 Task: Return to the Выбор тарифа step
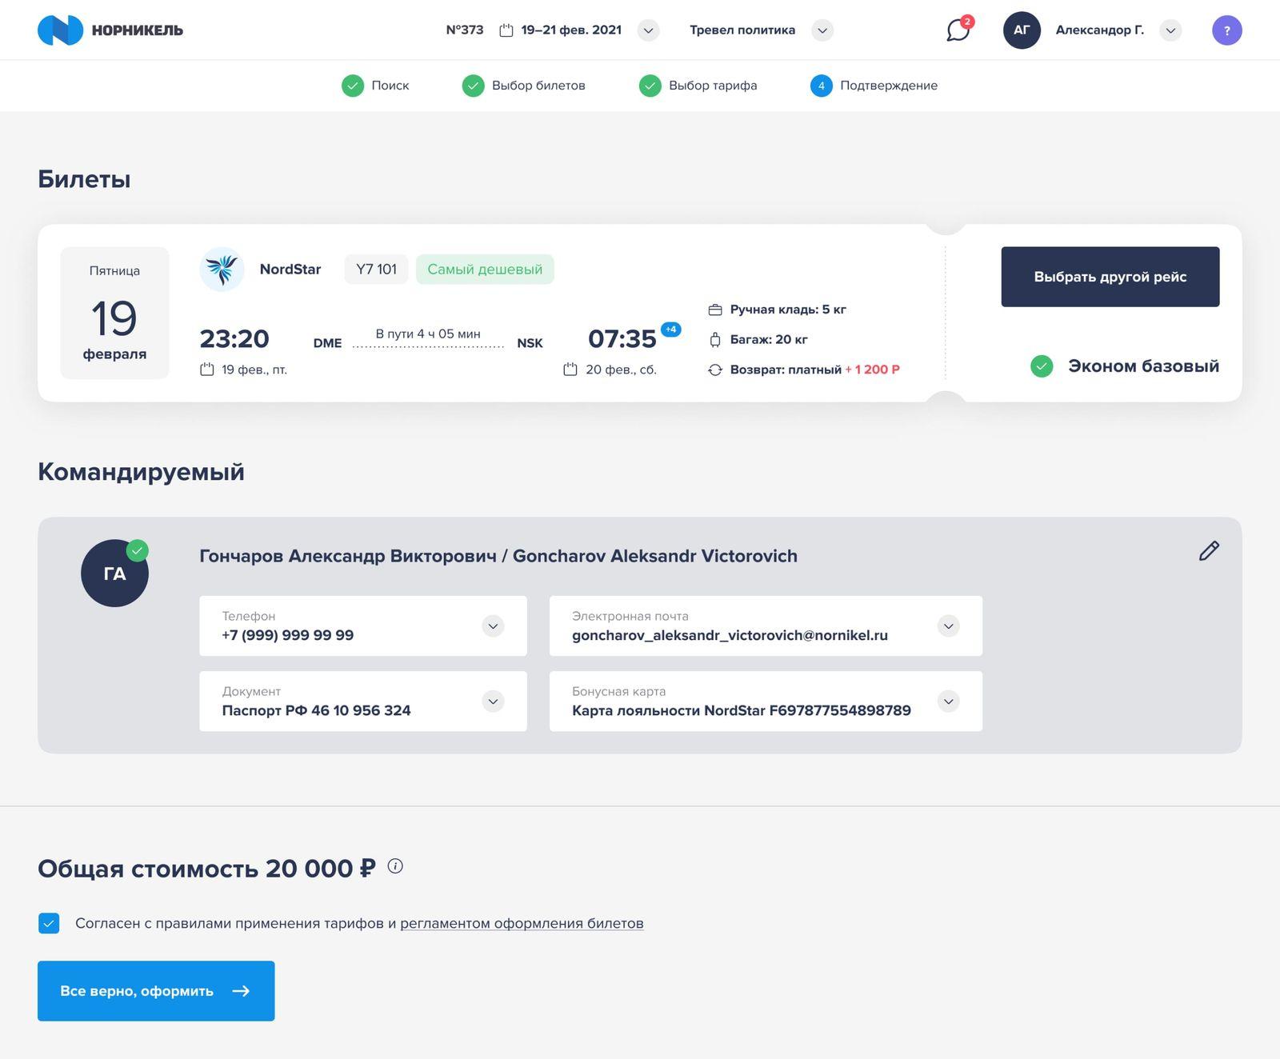[x=698, y=86]
